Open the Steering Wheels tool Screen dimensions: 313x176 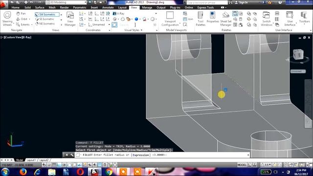[x=7, y=19]
